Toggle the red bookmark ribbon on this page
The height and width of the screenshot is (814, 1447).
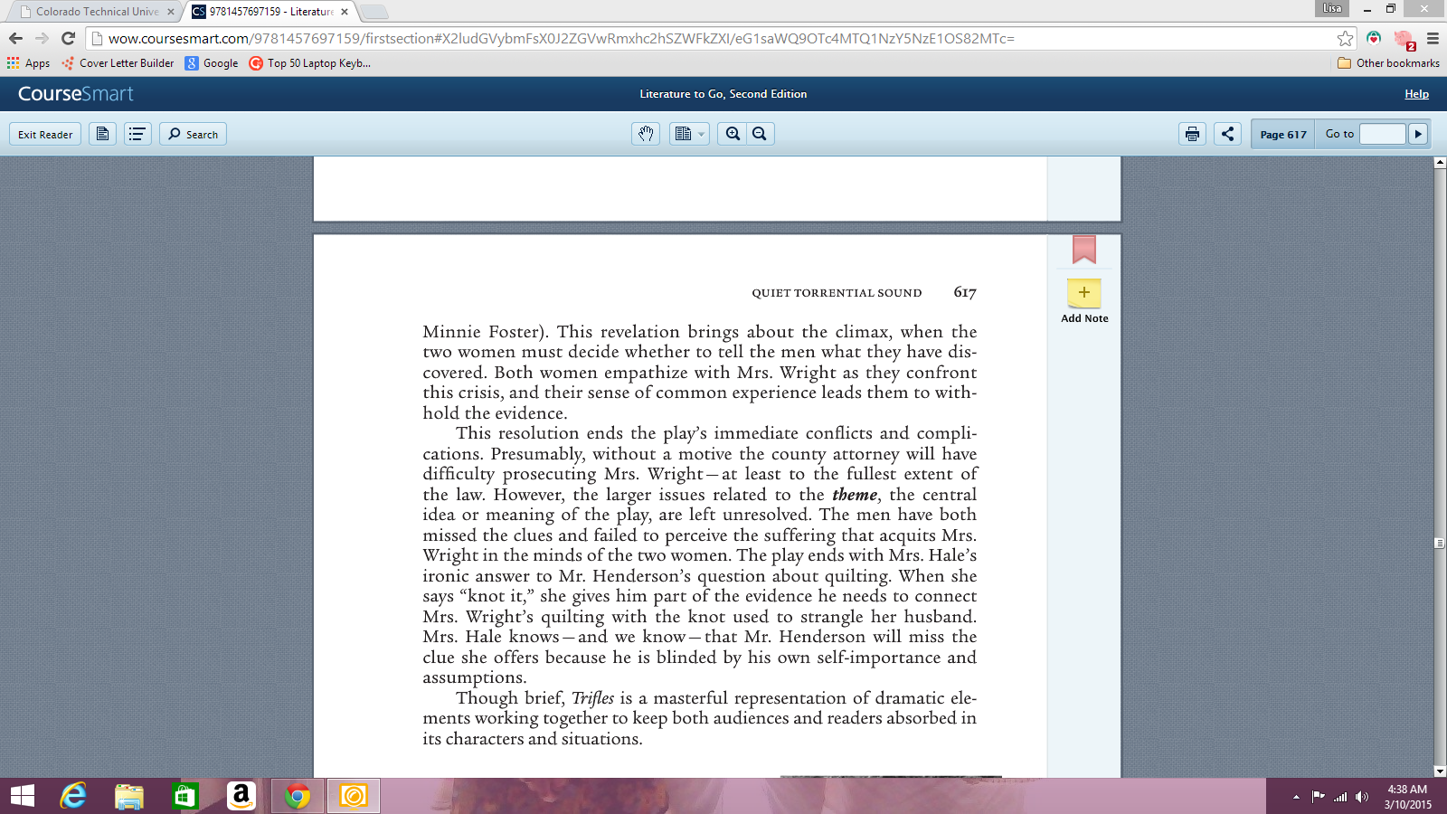coord(1084,250)
